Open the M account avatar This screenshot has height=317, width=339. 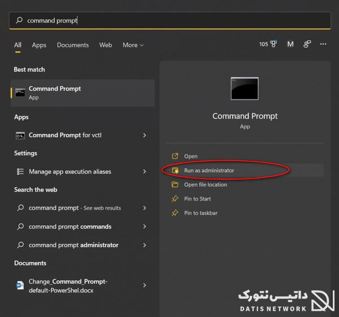[290, 44]
